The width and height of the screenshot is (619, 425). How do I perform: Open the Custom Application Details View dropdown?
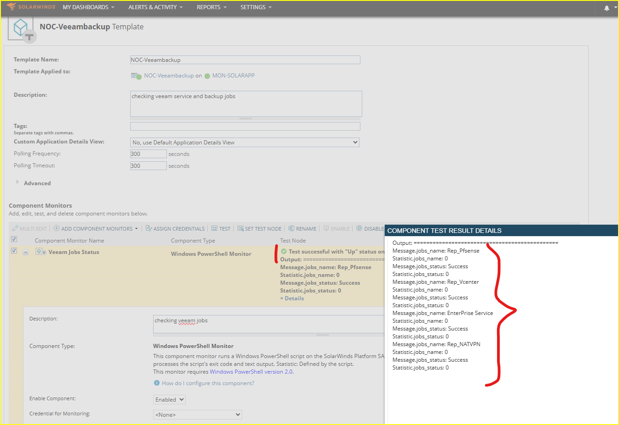[245, 143]
